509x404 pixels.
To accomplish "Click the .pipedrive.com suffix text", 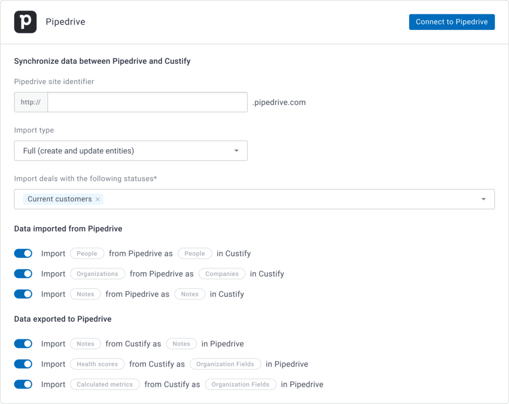I will [279, 102].
